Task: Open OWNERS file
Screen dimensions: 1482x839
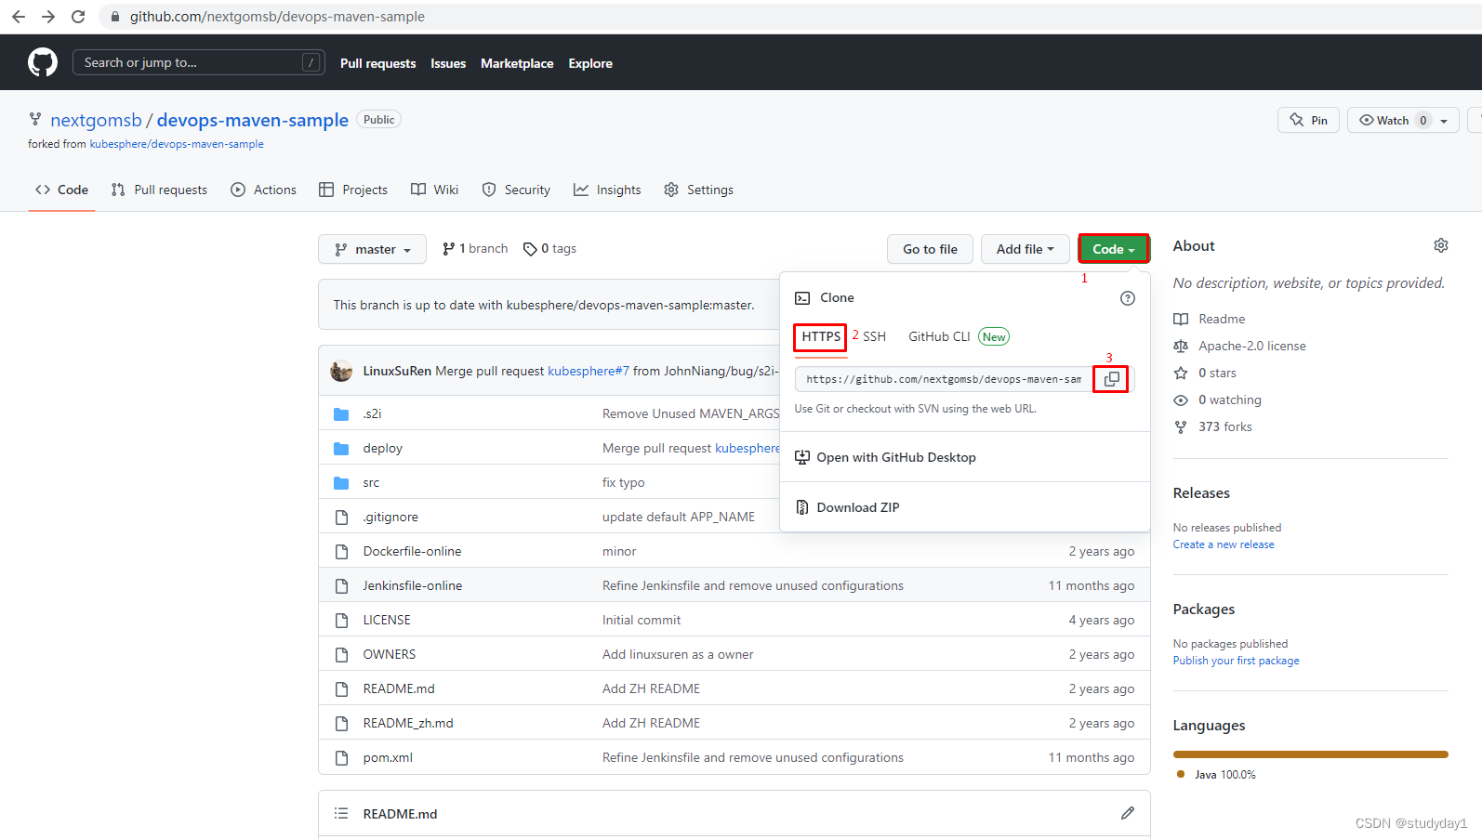Action: [390, 654]
